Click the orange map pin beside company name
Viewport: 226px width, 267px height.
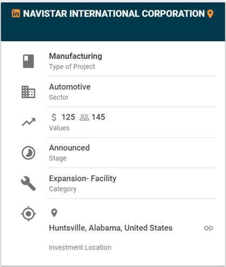click(210, 14)
